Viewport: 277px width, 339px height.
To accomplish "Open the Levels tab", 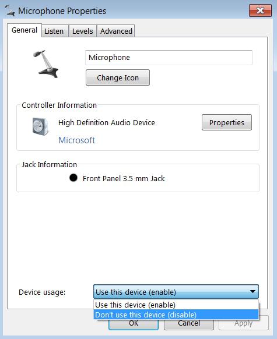I will 82,31.
